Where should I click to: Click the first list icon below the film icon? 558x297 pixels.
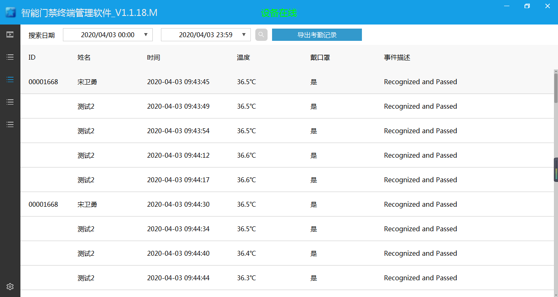pyautogui.click(x=10, y=57)
